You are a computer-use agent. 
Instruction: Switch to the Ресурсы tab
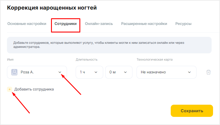(x=183, y=23)
